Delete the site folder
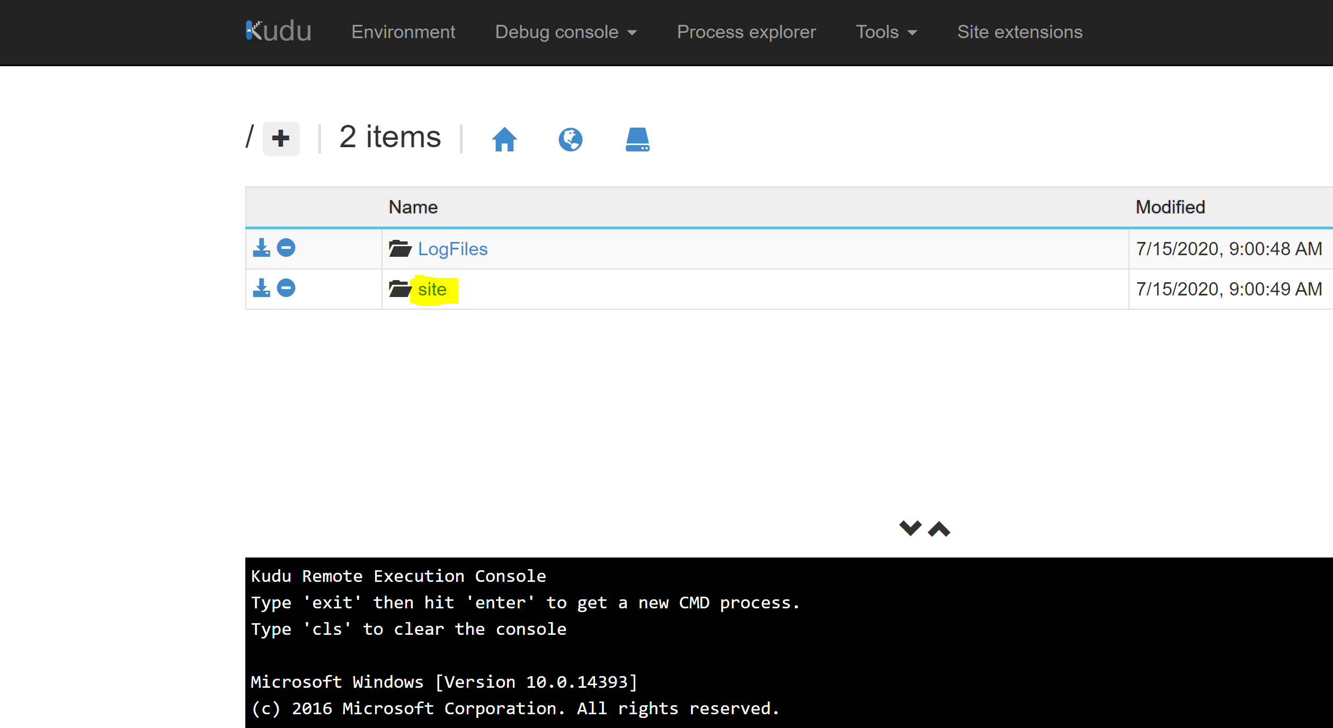 [286, 288]
